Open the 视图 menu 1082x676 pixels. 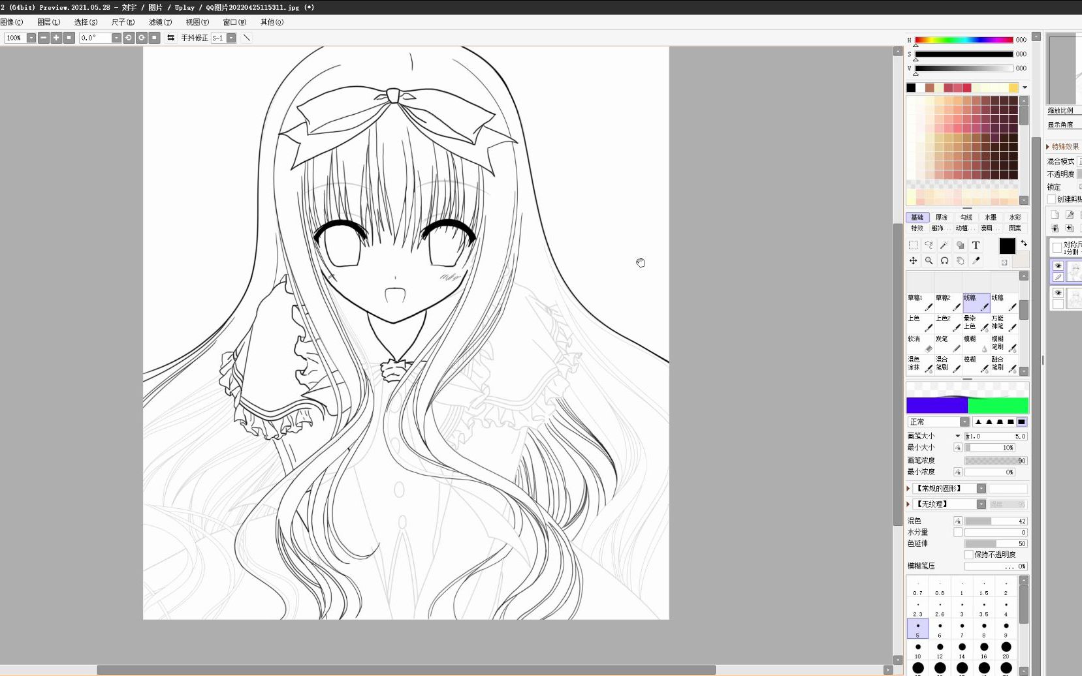pyautogui.click(x=197, y=22)
